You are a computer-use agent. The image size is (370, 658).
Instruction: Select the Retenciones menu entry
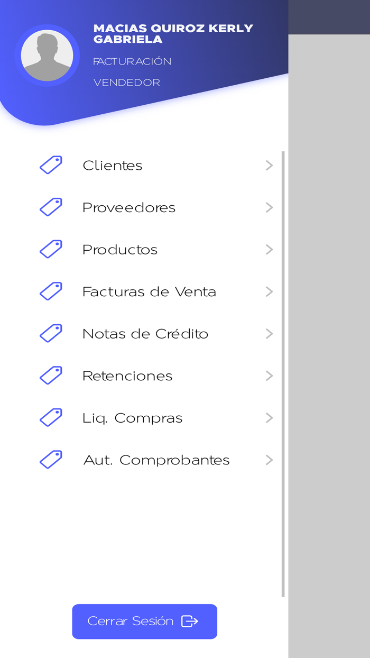(127, 376)
